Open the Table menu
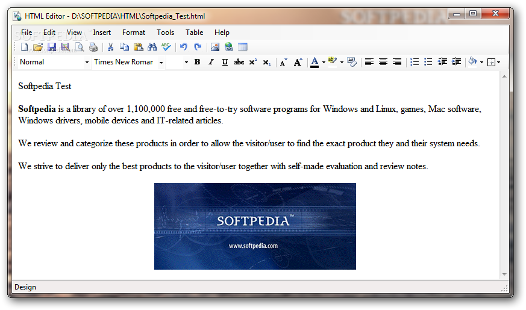 pos(194,33)
